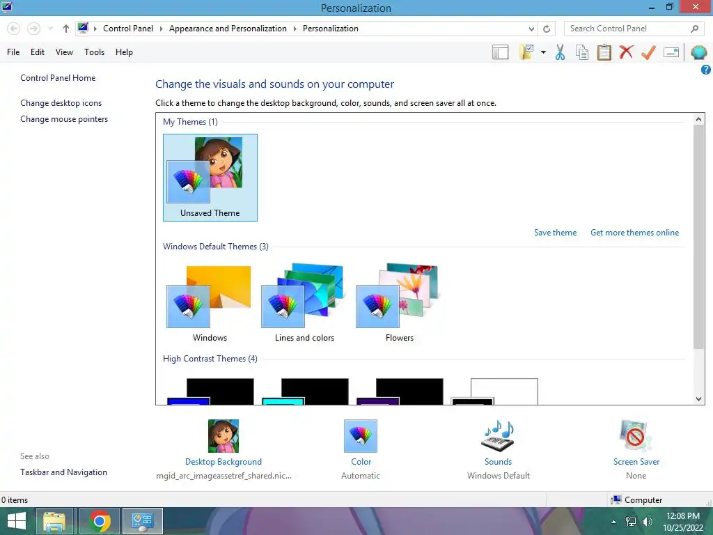
Task: Click Change desktop icons link
Action: coord(61,103)
